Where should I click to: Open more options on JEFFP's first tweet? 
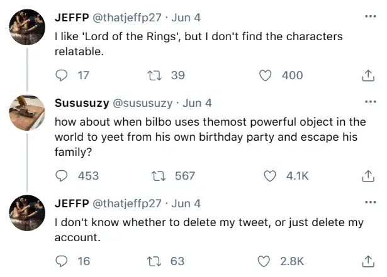pyautogui.click(x=370, y=16)
